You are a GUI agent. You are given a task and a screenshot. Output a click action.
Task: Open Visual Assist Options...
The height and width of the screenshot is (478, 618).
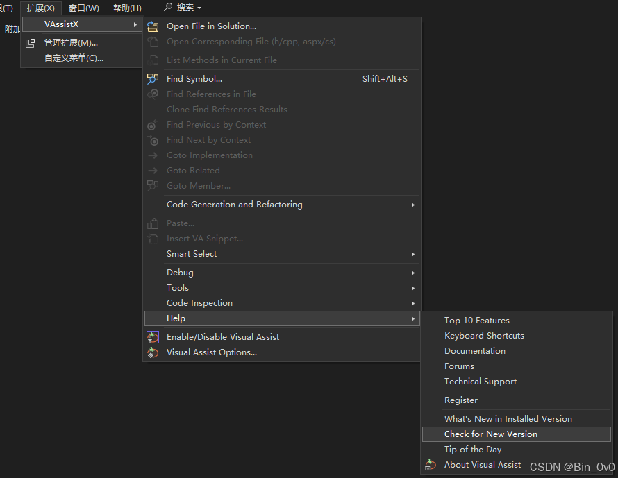point(282,352)
